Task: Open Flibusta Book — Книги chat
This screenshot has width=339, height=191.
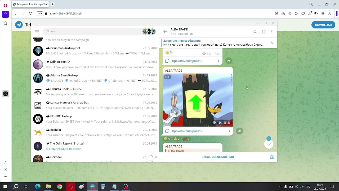Action: pyautogui.click(x=95, y=92)
